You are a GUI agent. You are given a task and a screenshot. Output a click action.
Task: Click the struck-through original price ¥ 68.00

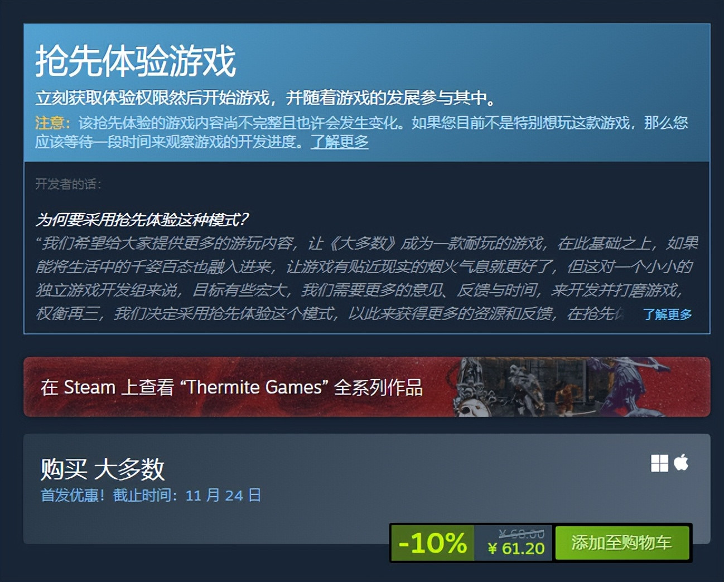[521, 533]
